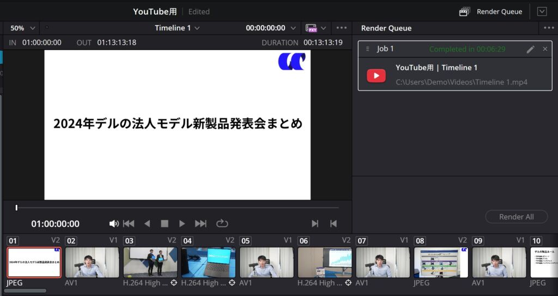Expand the proxy mode dropdown arrow

[x=324, y=28]
